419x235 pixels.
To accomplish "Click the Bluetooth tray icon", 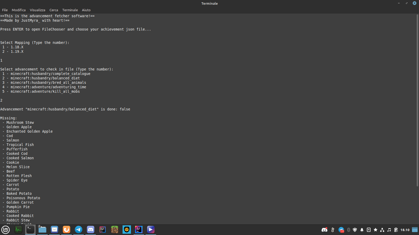I will (349, 230).
